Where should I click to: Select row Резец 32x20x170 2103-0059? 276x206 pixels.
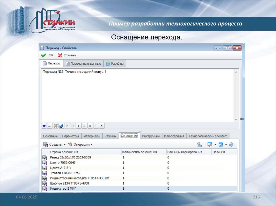[x=140, y=158]
